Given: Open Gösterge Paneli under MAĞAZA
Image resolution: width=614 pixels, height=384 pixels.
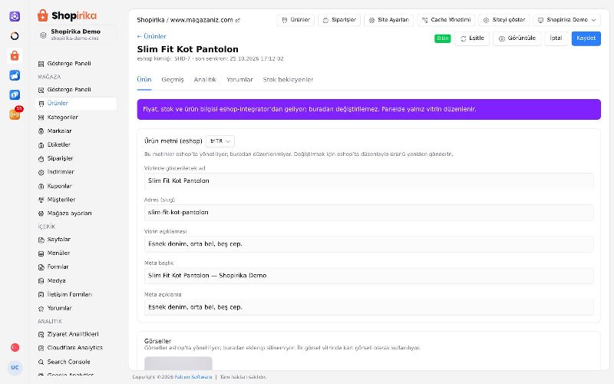Looking at the screenshot, I should (x=76, y=90).
